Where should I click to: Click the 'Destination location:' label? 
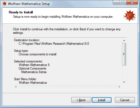click(27, 40)
